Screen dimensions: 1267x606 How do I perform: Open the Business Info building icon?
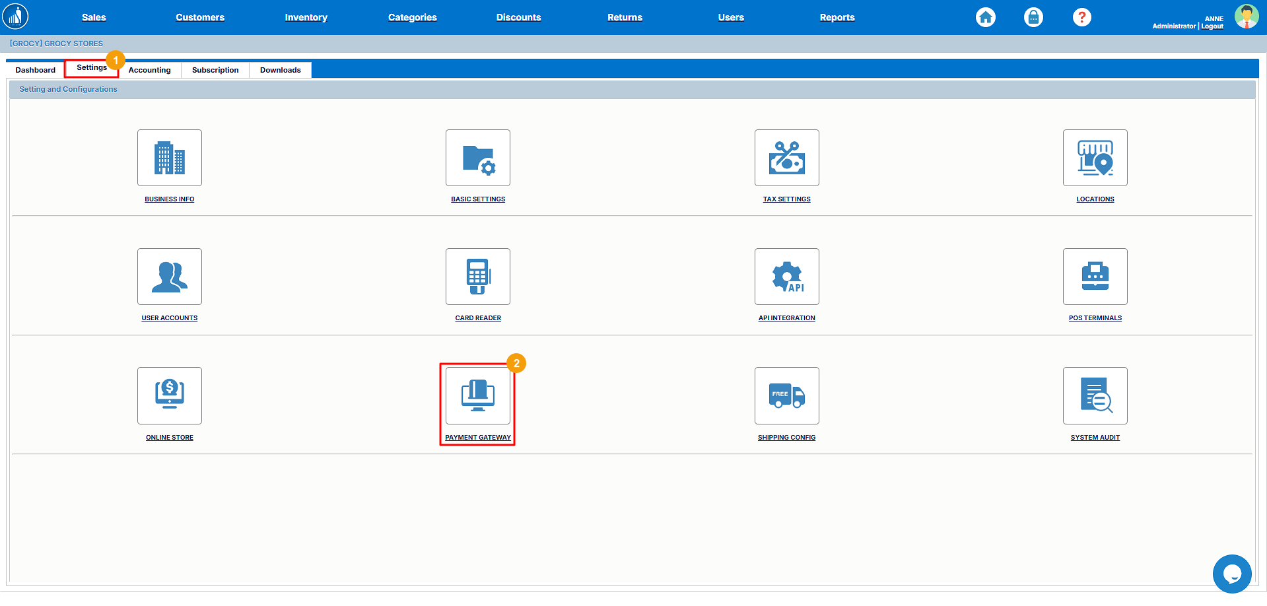(170, 158)
